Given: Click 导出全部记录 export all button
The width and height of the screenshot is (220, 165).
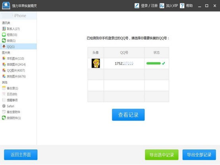Looking at the screenshot, I should pos(199,155).
